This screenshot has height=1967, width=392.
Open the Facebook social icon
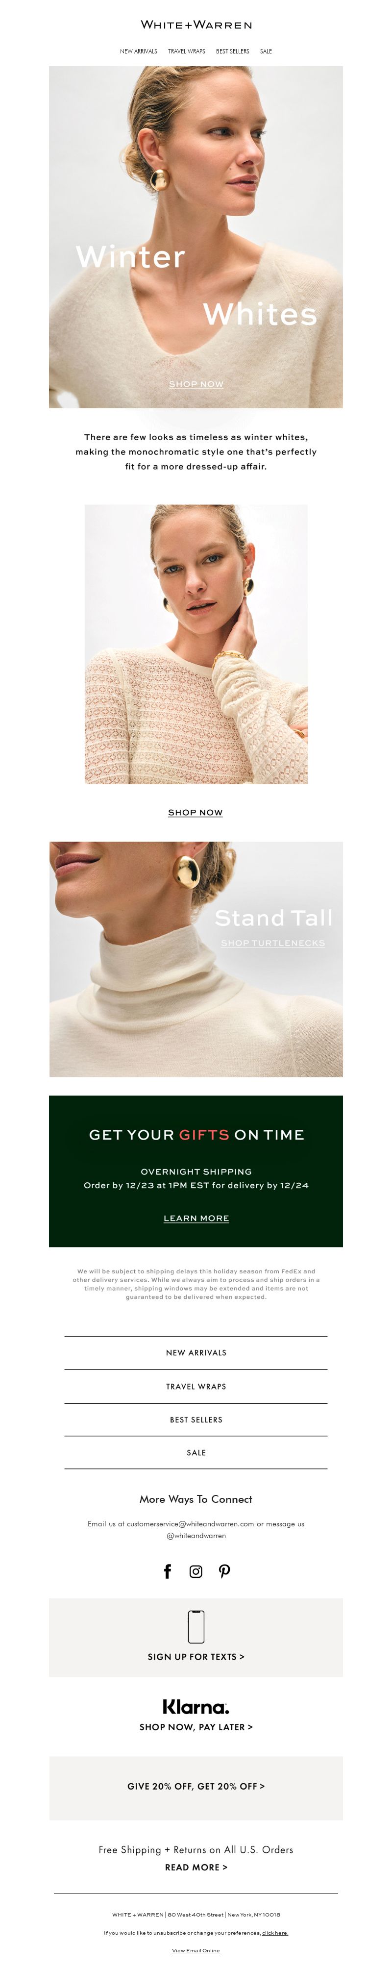tap(168, 1570)
